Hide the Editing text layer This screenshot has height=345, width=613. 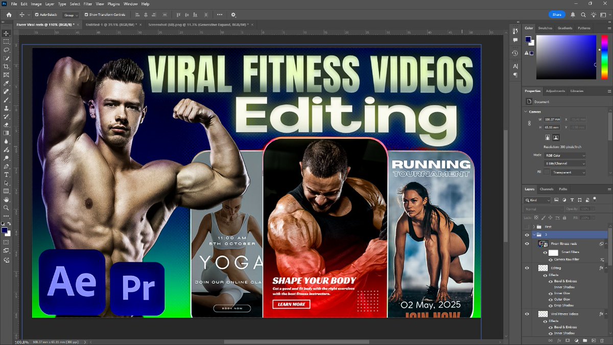tap(527, 268)
